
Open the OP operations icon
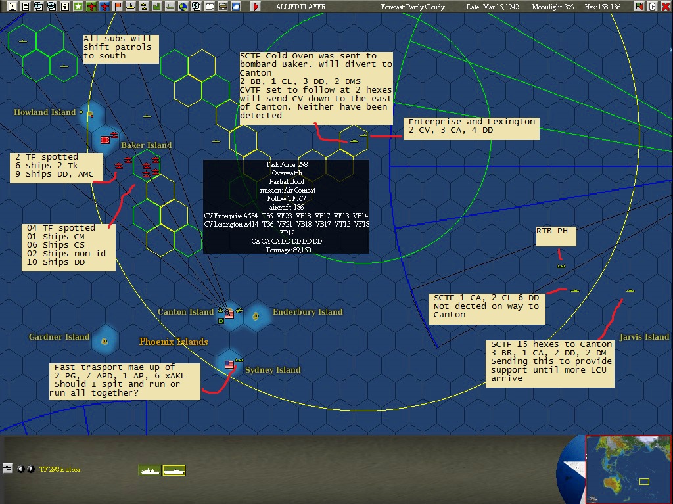click(210, 7)
